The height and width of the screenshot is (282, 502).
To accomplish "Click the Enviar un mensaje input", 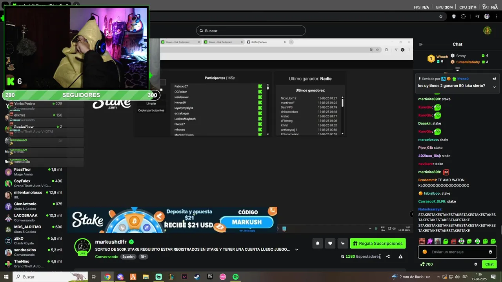I will (x=457, y=252).
